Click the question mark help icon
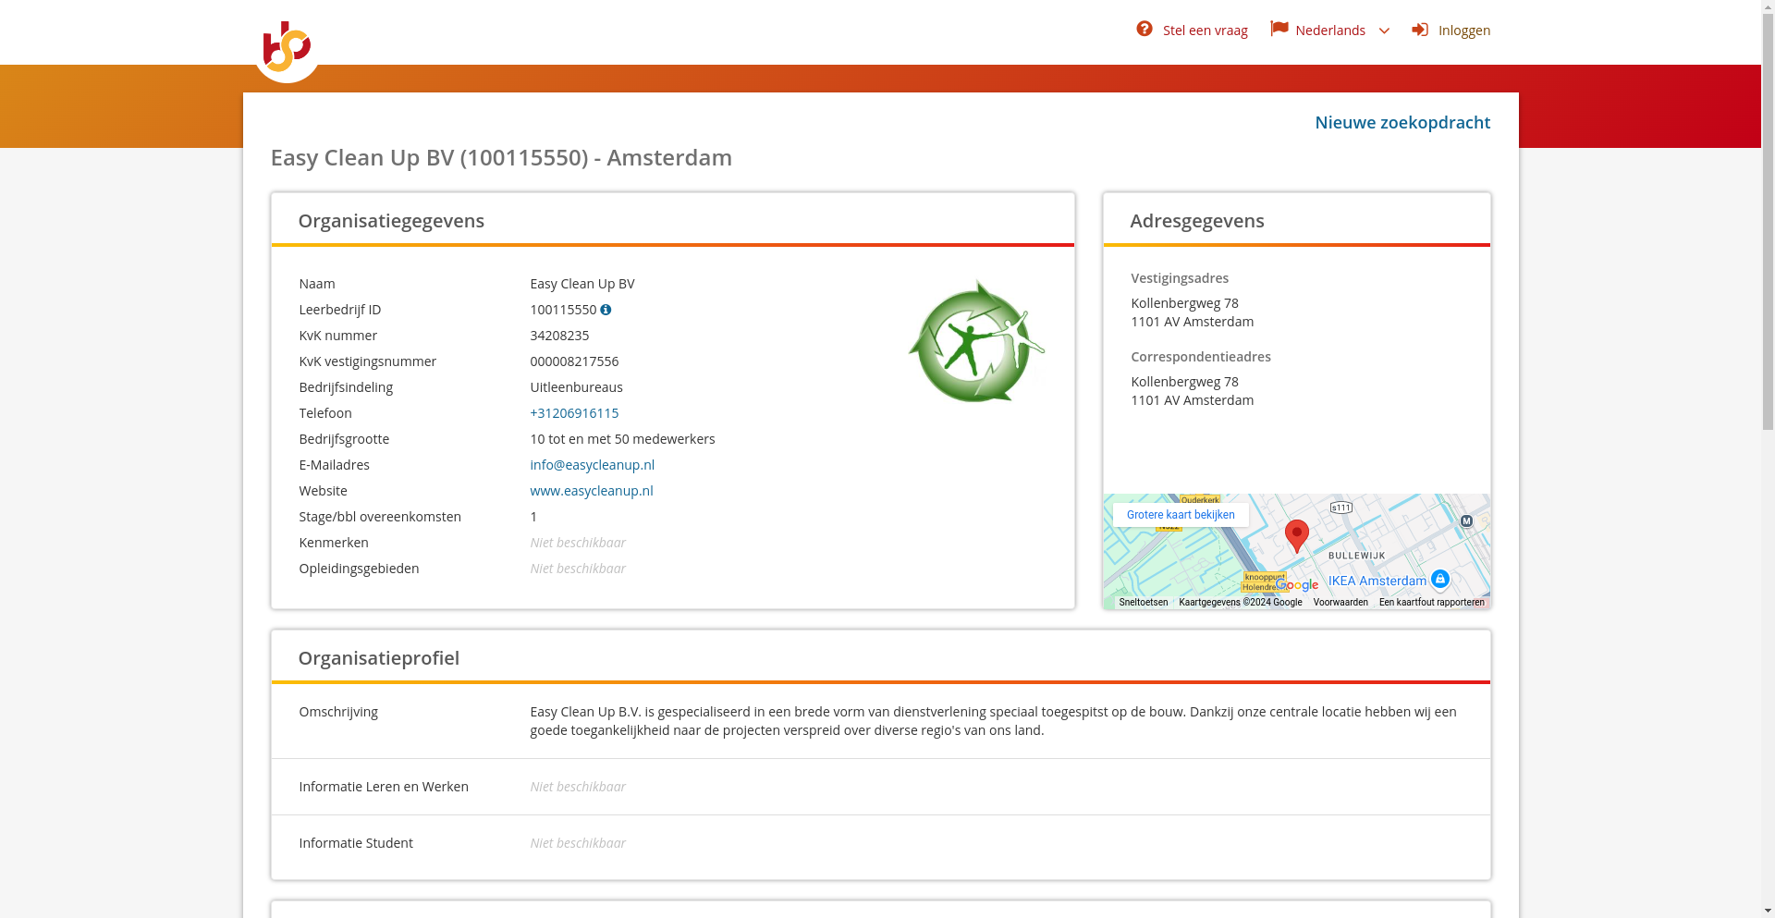The image size is (1775, 918). click(x=1145, y=29)
